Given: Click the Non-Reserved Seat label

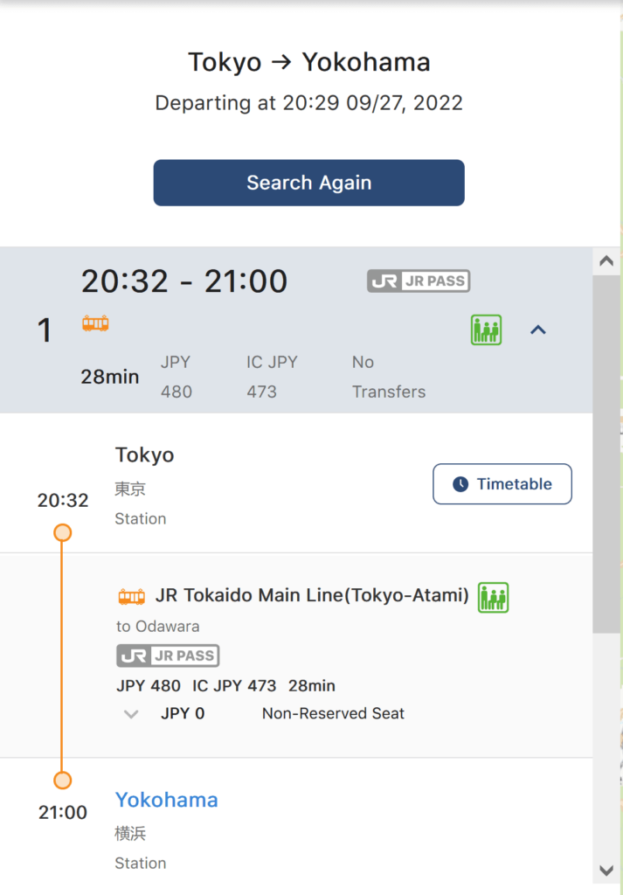Looking at the screenshot, I should coord(333,714).
